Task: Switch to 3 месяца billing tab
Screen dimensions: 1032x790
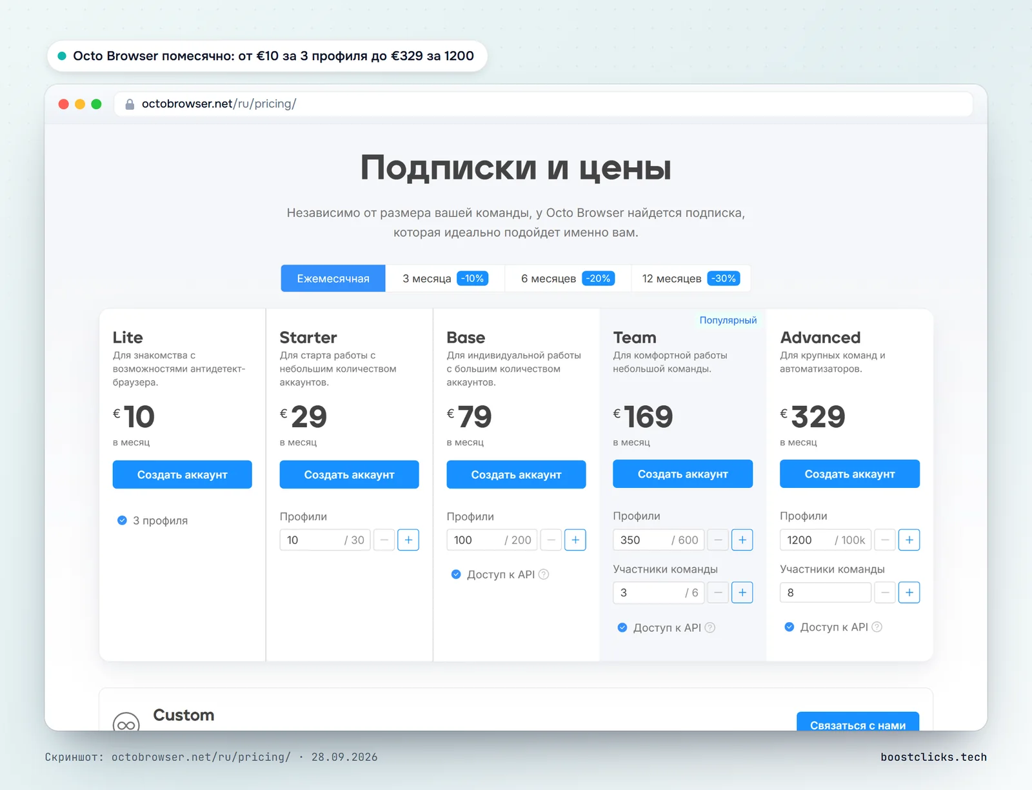Action: 445,278
